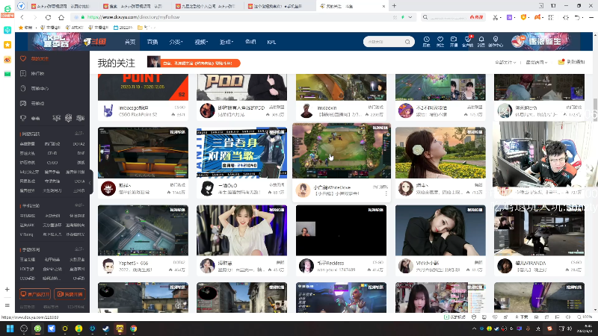Open 游戏 dropdown in top navigation
598x336 pixels.
point(226,42)
